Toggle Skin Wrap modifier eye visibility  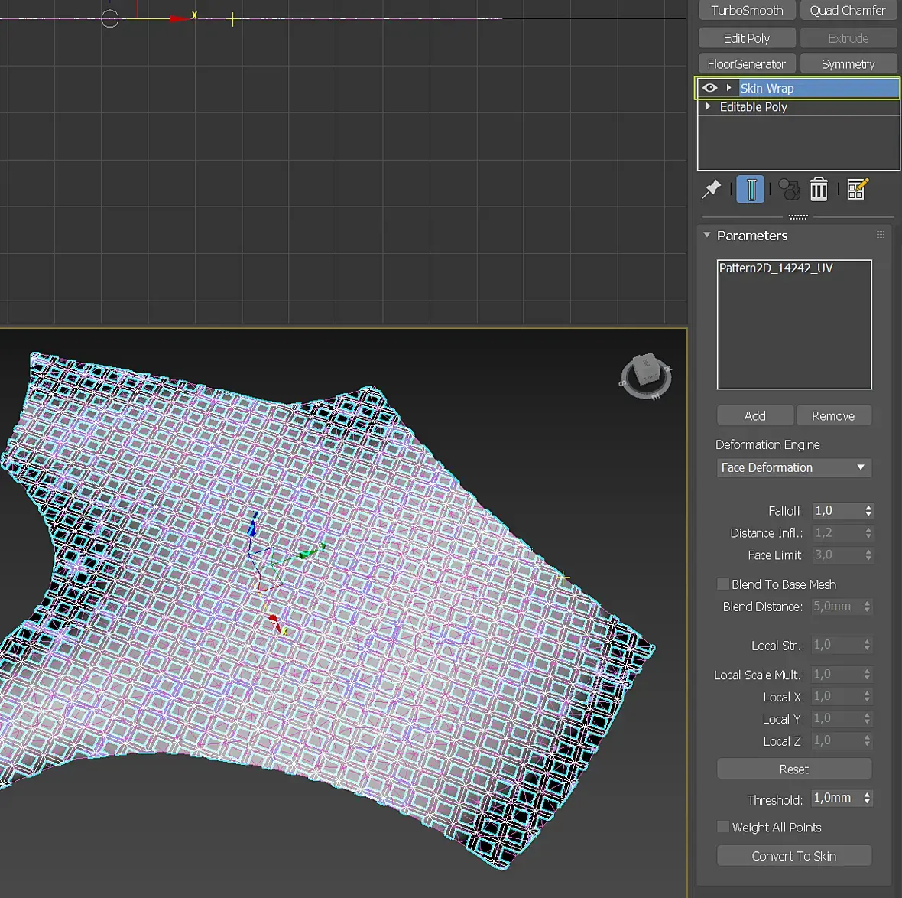point(709,88)
